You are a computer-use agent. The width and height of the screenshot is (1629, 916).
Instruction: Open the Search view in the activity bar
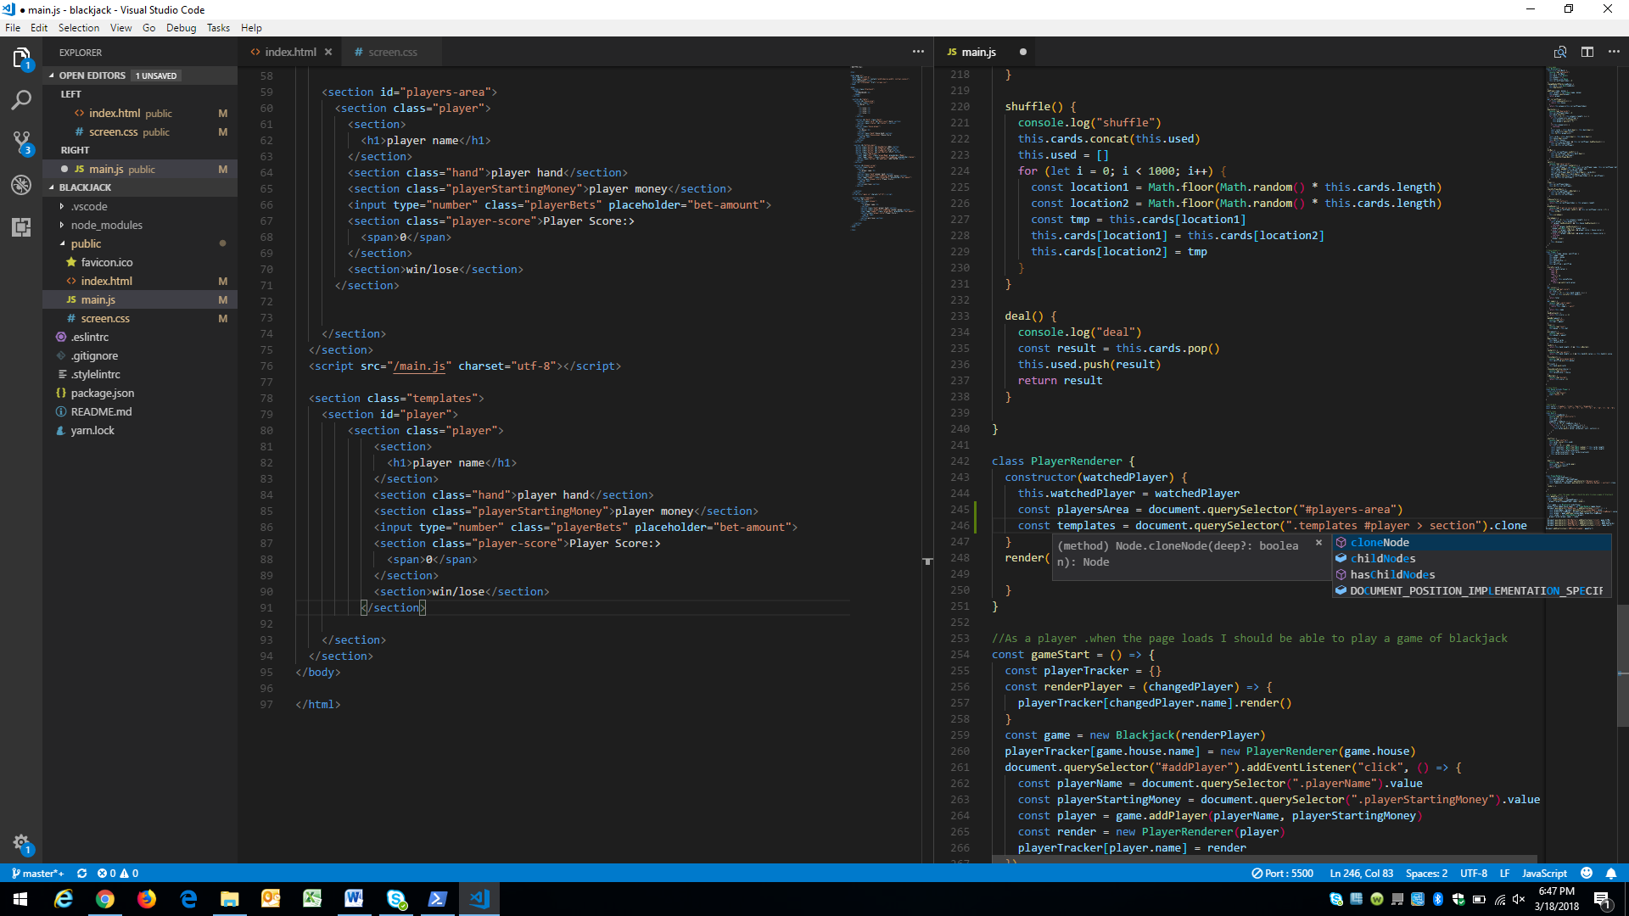(x=21, y=100)
